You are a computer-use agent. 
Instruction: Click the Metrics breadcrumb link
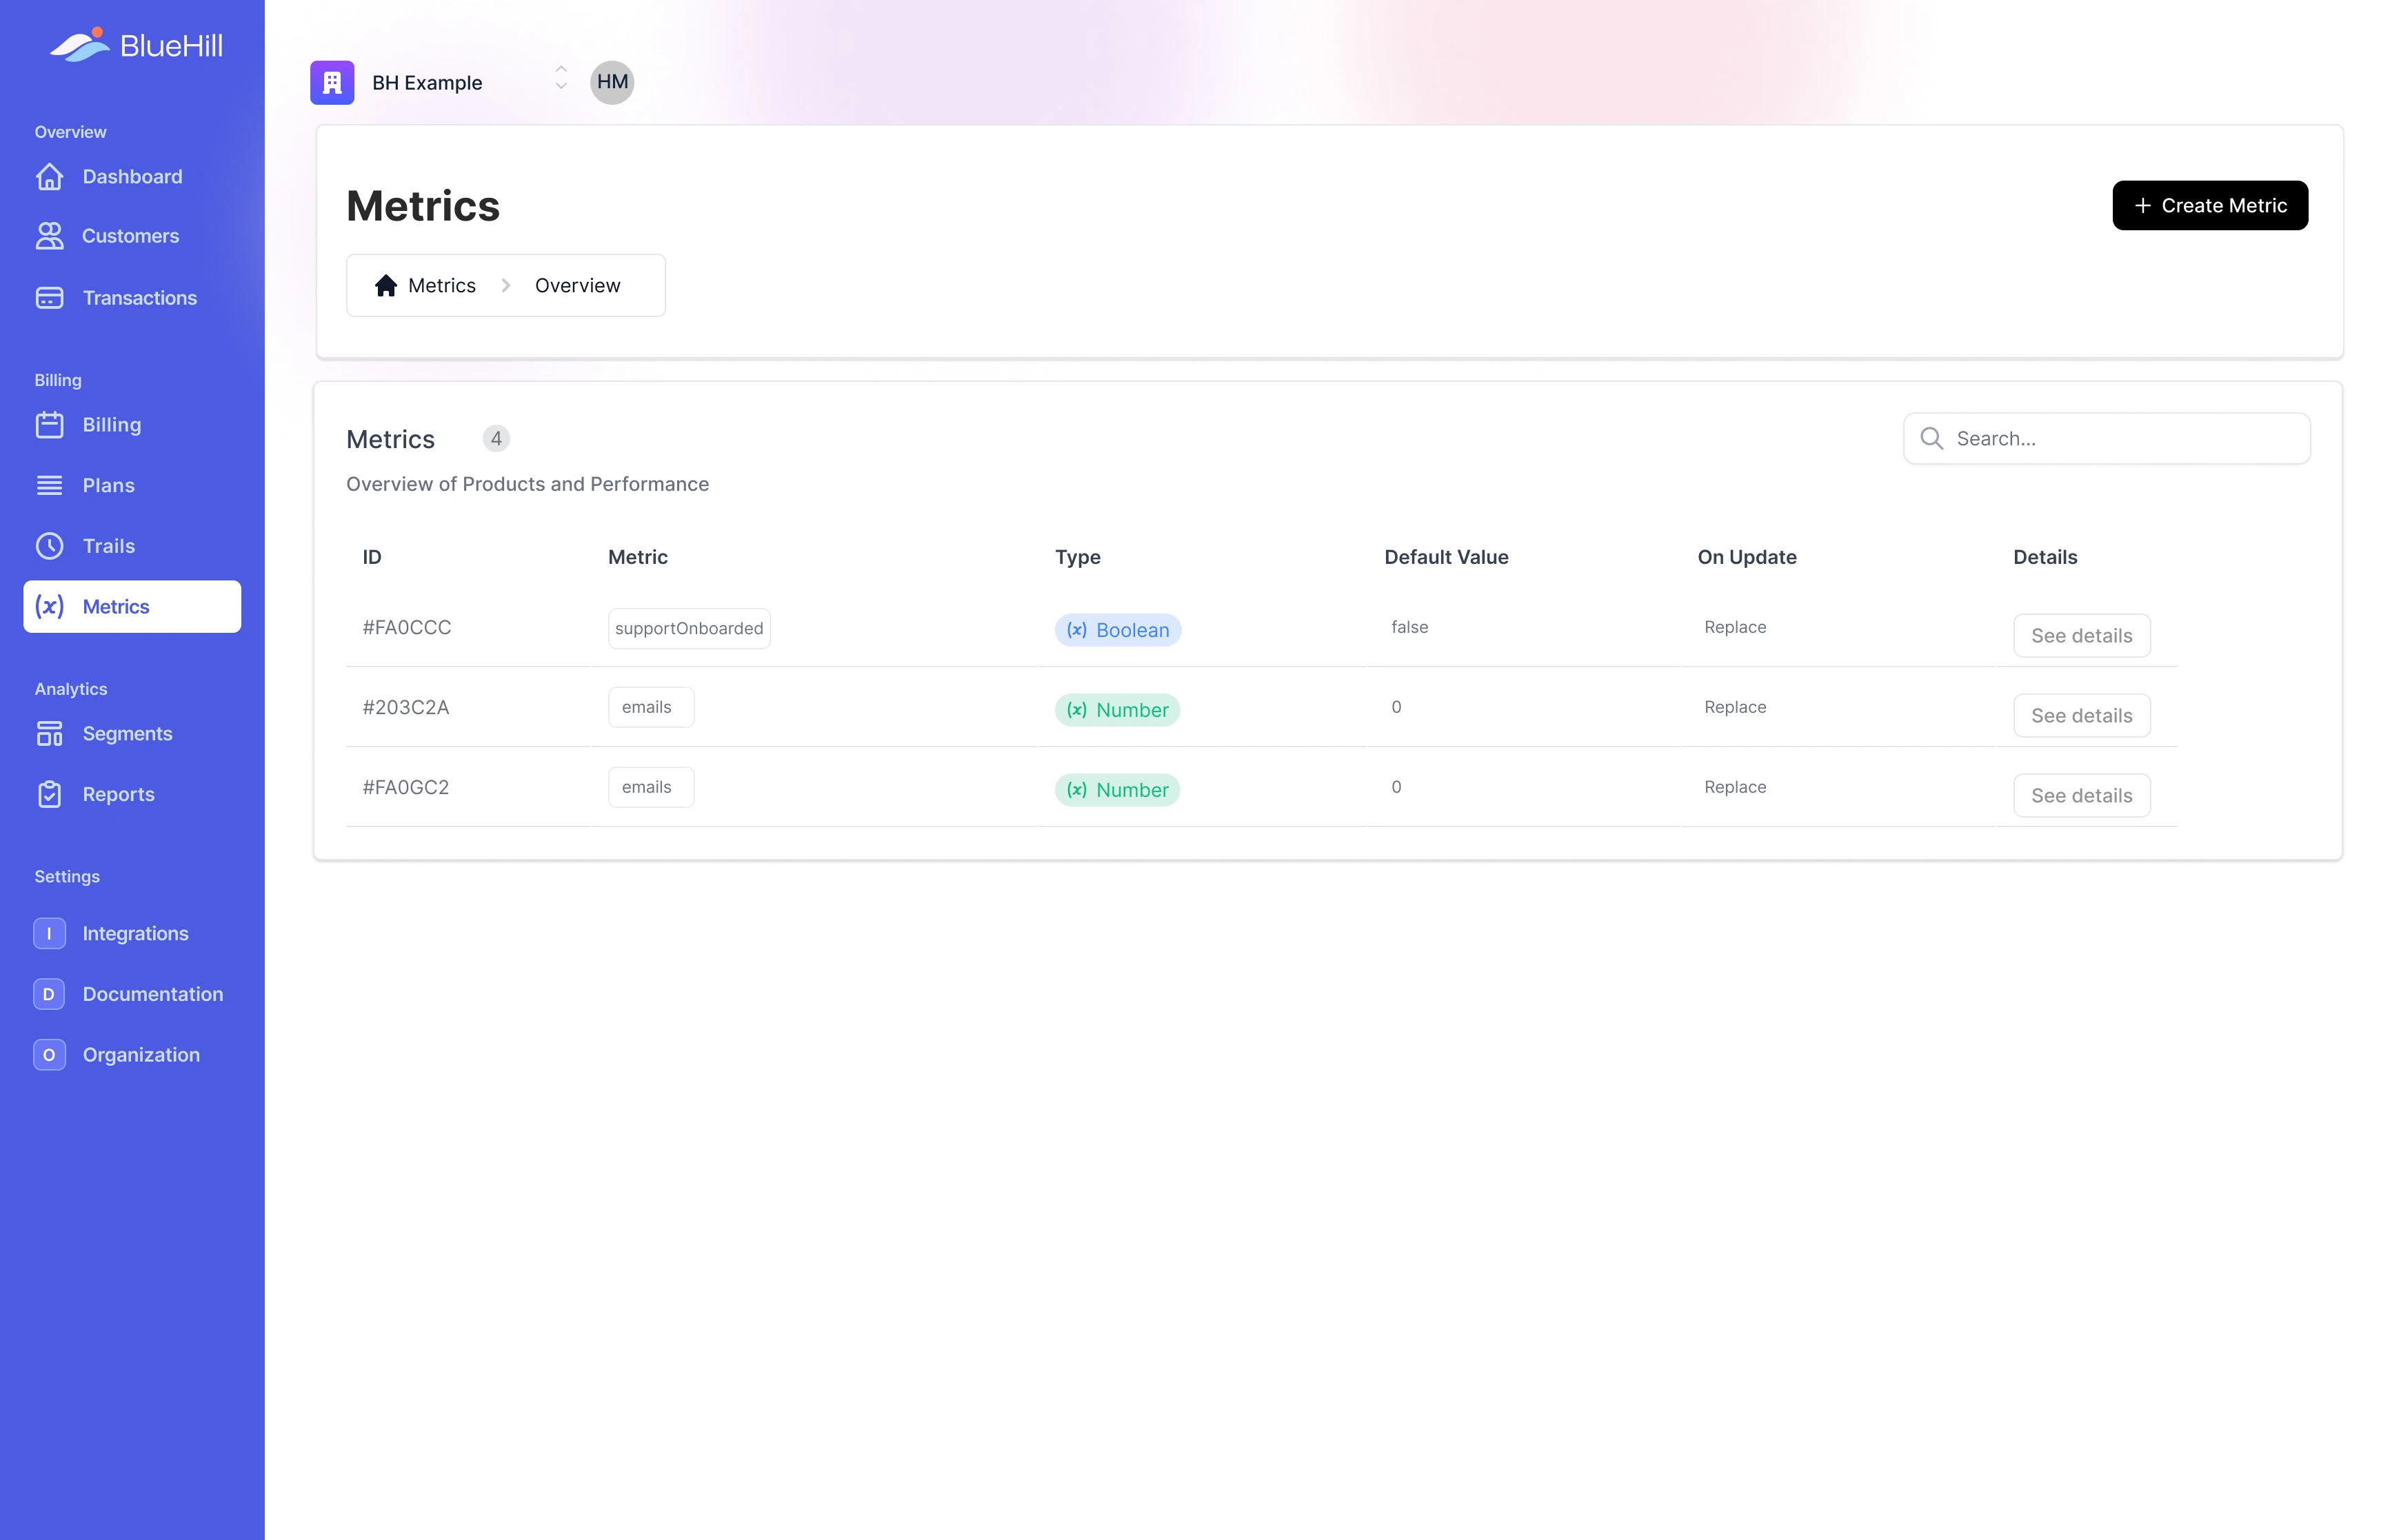[442, 286]
